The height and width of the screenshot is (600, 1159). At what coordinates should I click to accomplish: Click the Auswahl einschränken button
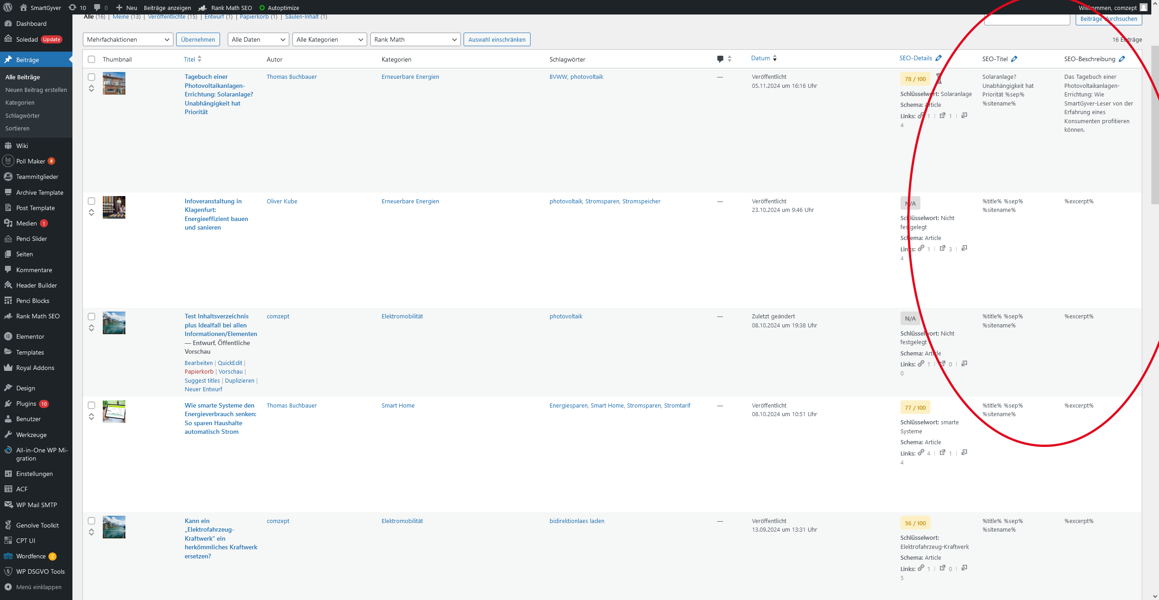tap(497, 39)
